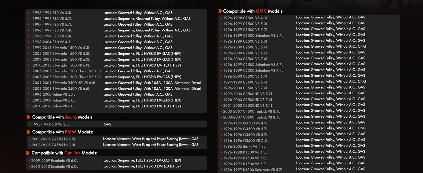Select '2001-2001 Silverado 2500 HD V8 6.6L'
The image size is (423, 173).
tap(64, 83)
